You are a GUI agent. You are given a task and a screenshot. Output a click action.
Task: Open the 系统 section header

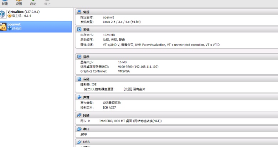click(x=176, y=30)
